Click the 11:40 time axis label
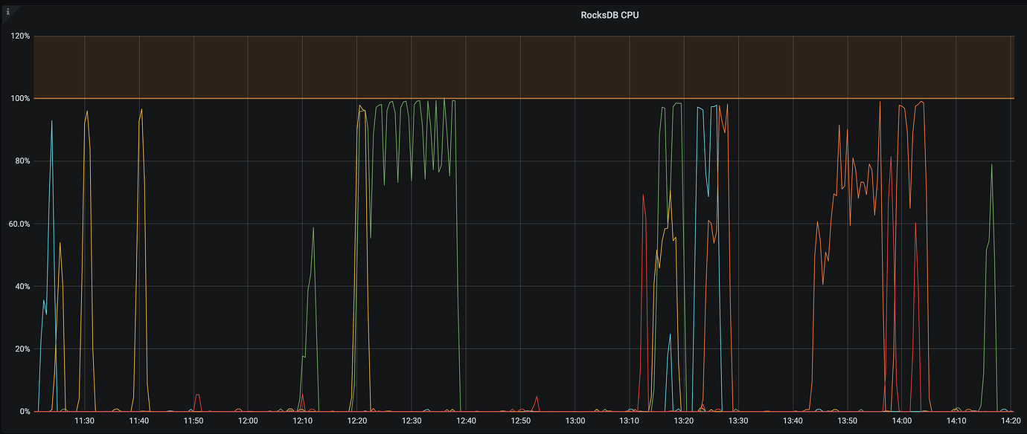This screenshot has height=434, width=1027. coord(139,421)
